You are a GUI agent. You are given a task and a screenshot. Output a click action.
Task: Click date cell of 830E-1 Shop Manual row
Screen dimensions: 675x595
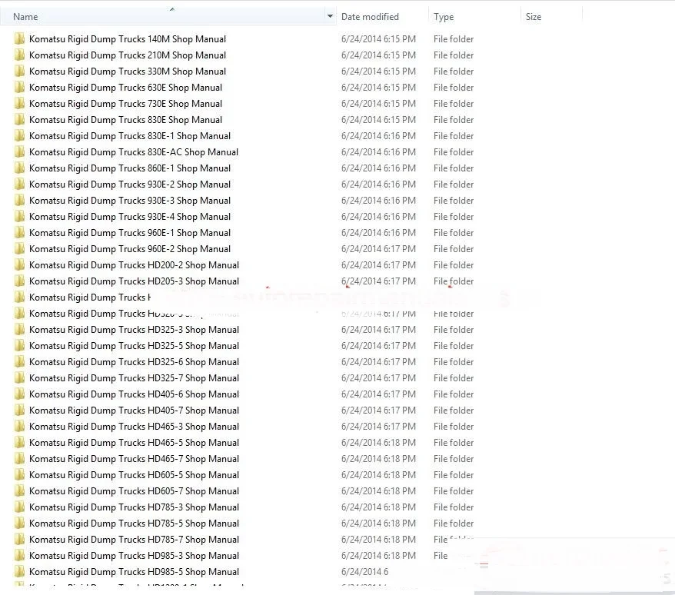pyautogui.click(x=378, y=136)
